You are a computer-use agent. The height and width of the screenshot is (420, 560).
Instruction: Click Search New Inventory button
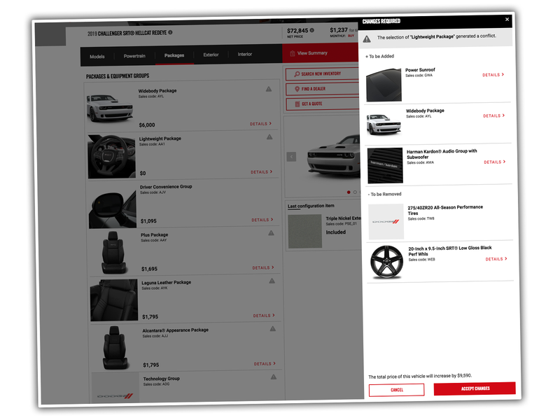click(322, 74)
